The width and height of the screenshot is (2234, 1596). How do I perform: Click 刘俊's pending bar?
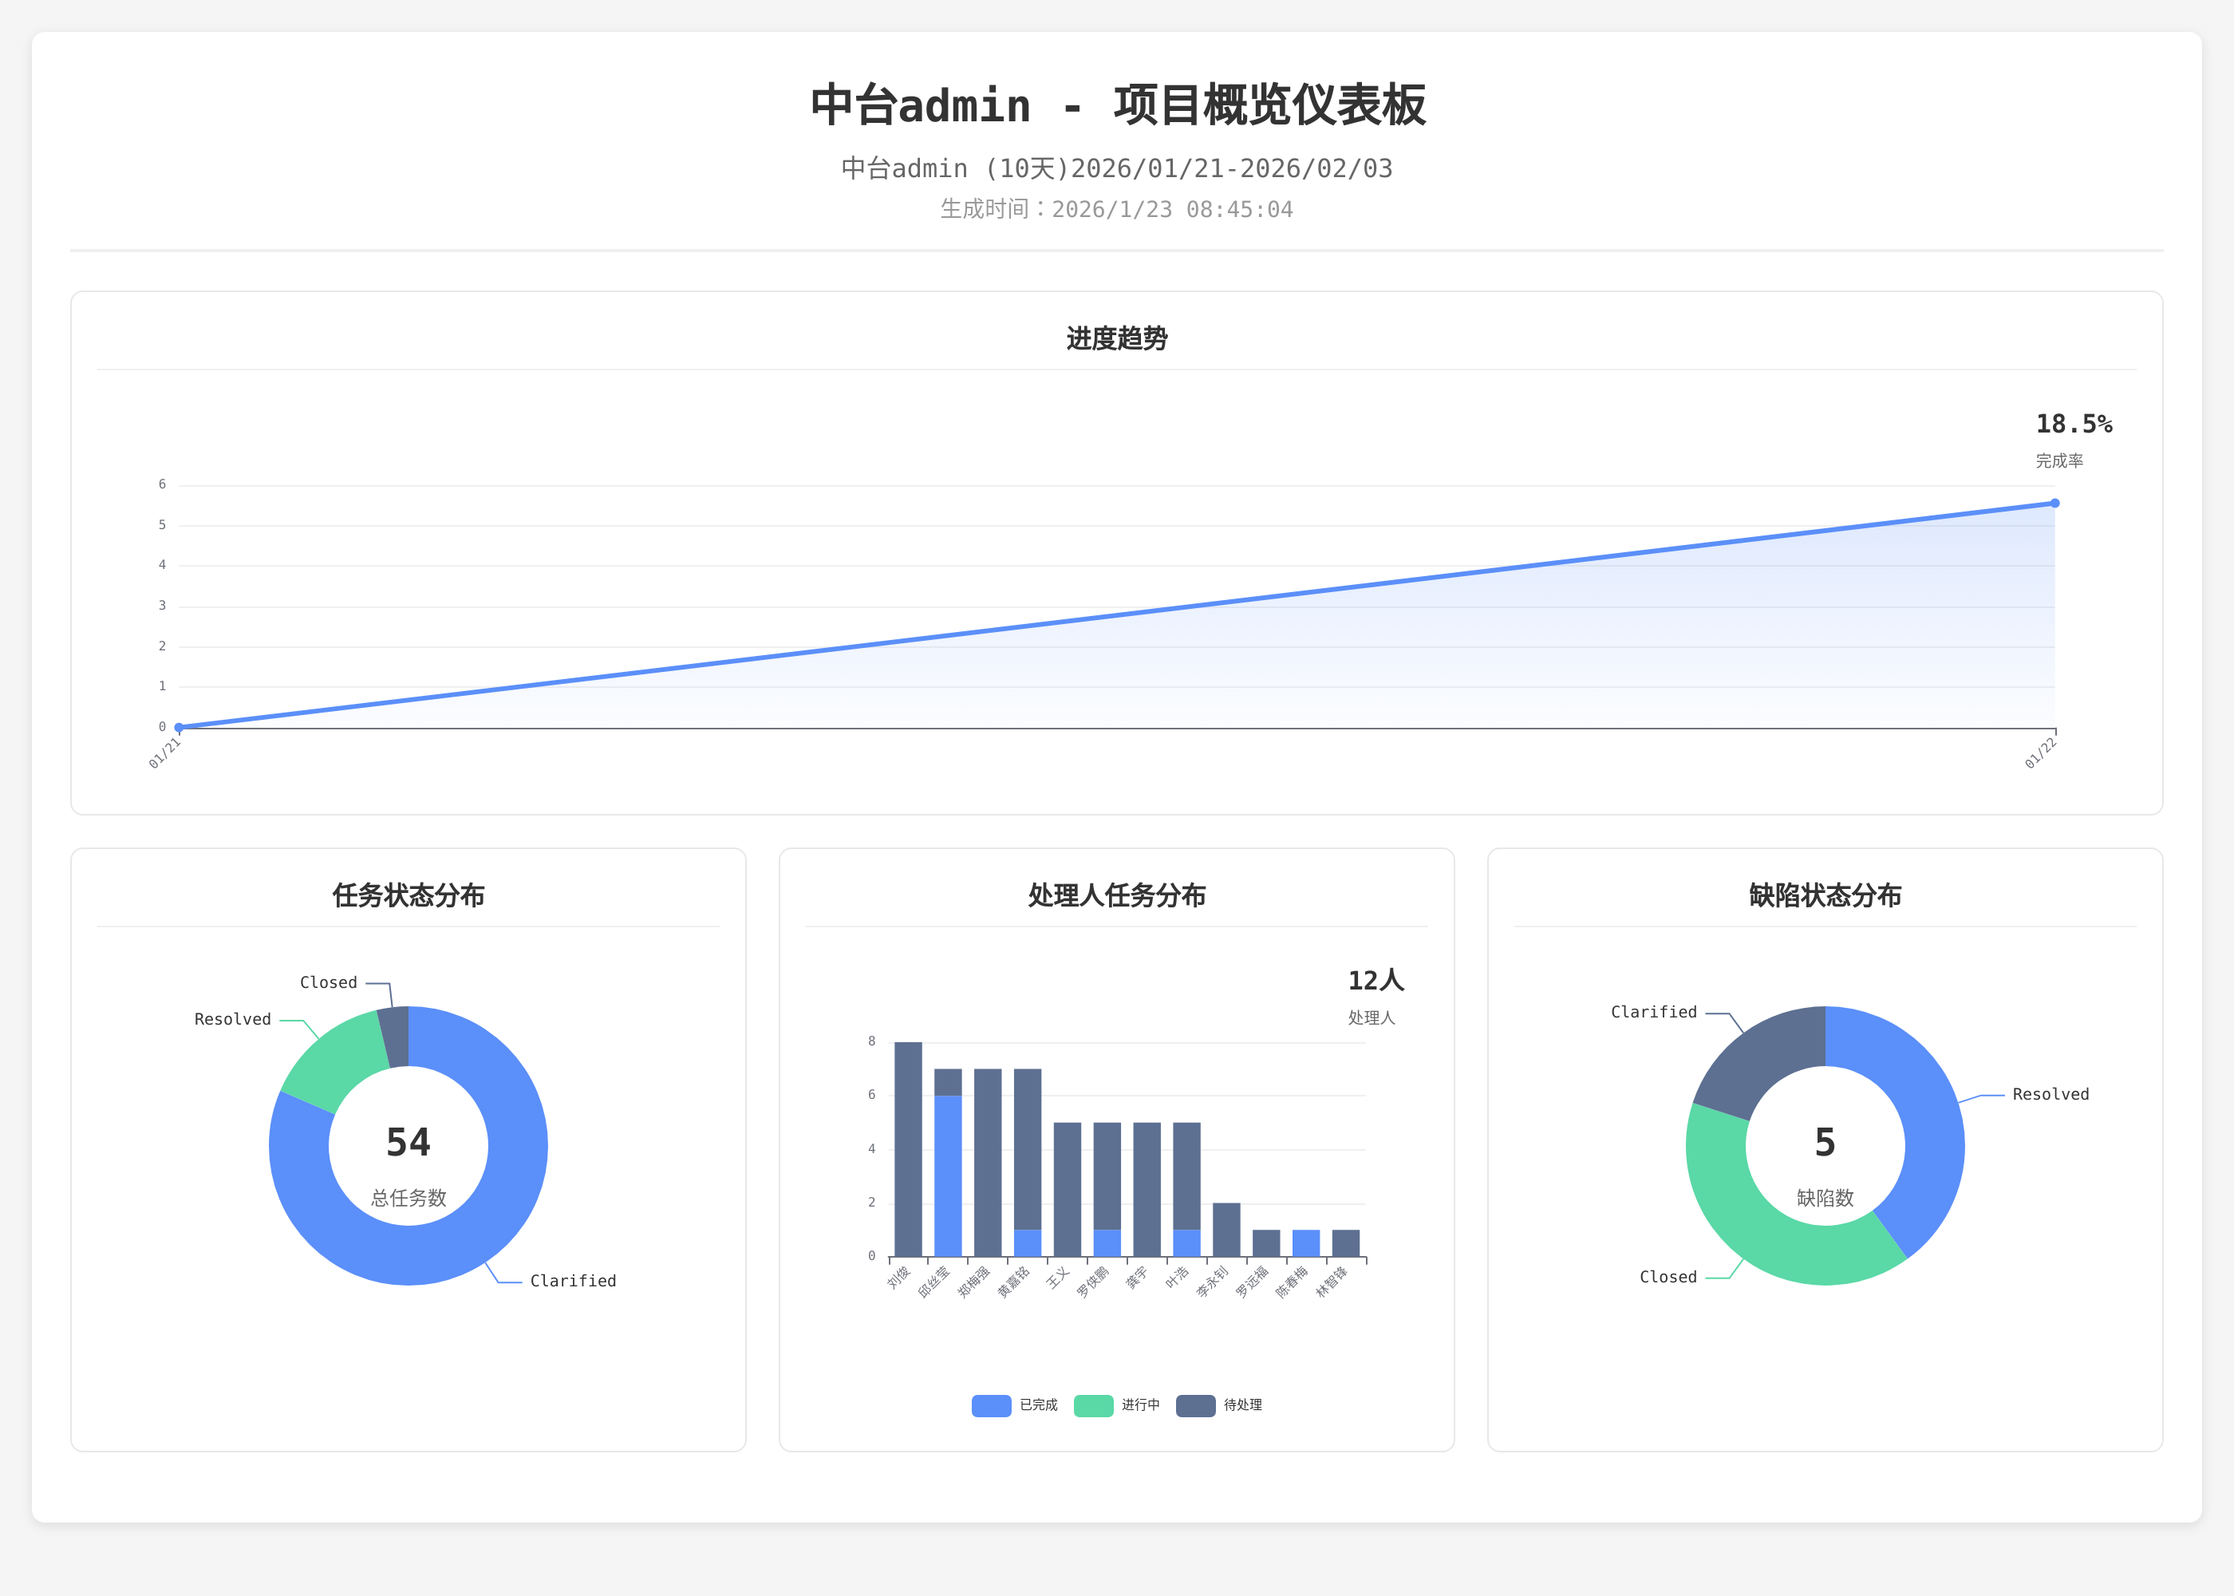(908, 1149)
